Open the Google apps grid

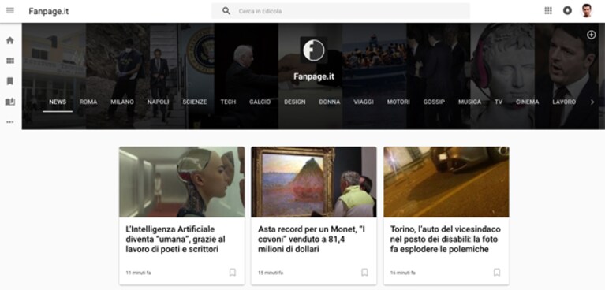[x=548, y=11]
